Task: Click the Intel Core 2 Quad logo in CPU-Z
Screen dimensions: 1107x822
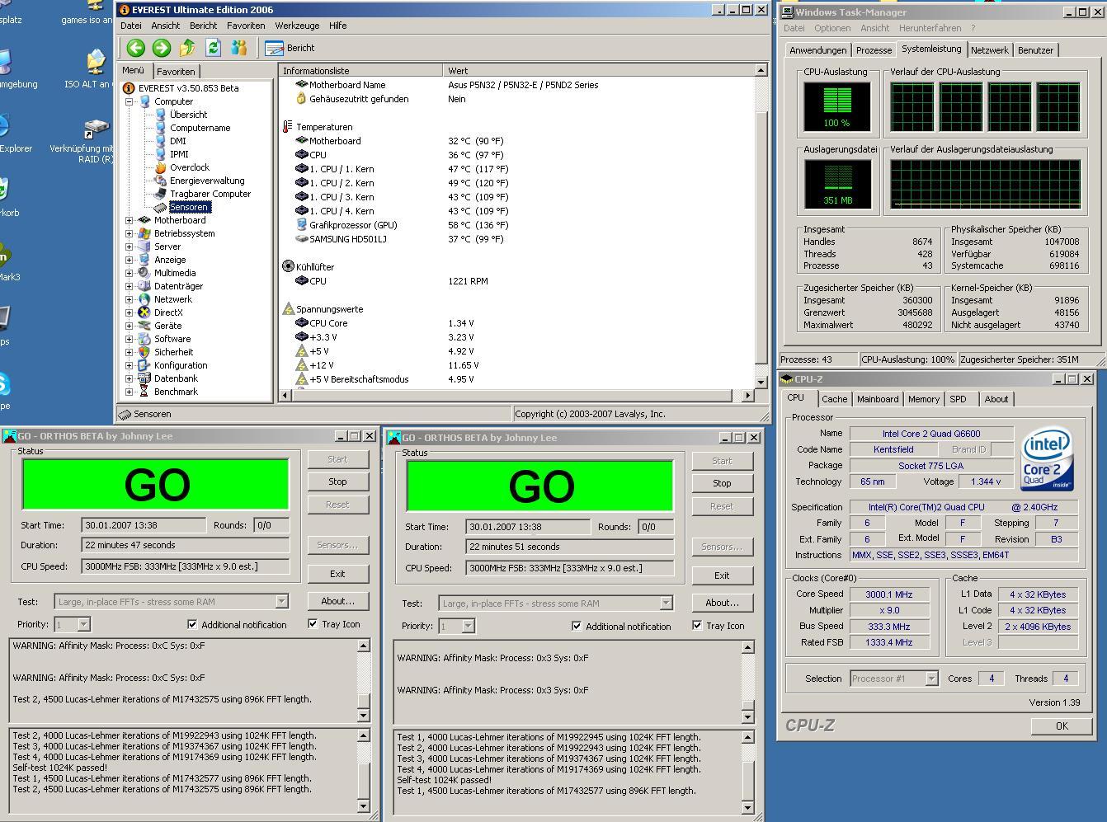Action: coord(1046,458)
